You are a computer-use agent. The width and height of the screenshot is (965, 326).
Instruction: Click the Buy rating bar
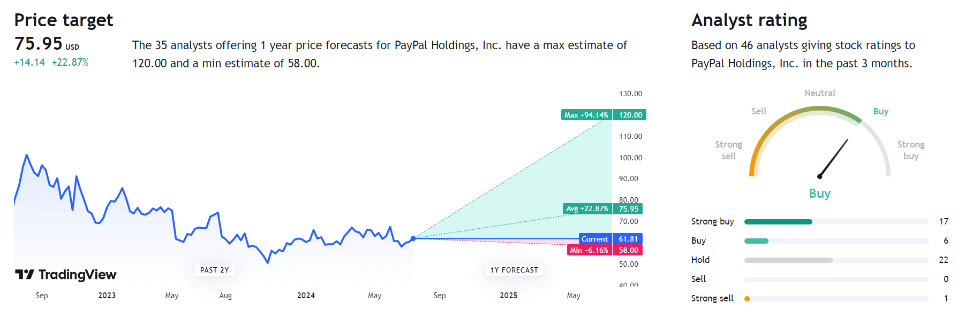tap(836, 241)
